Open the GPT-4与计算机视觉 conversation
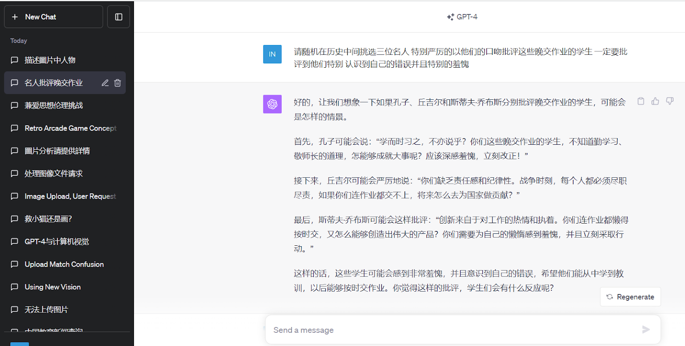 [57, 242]
